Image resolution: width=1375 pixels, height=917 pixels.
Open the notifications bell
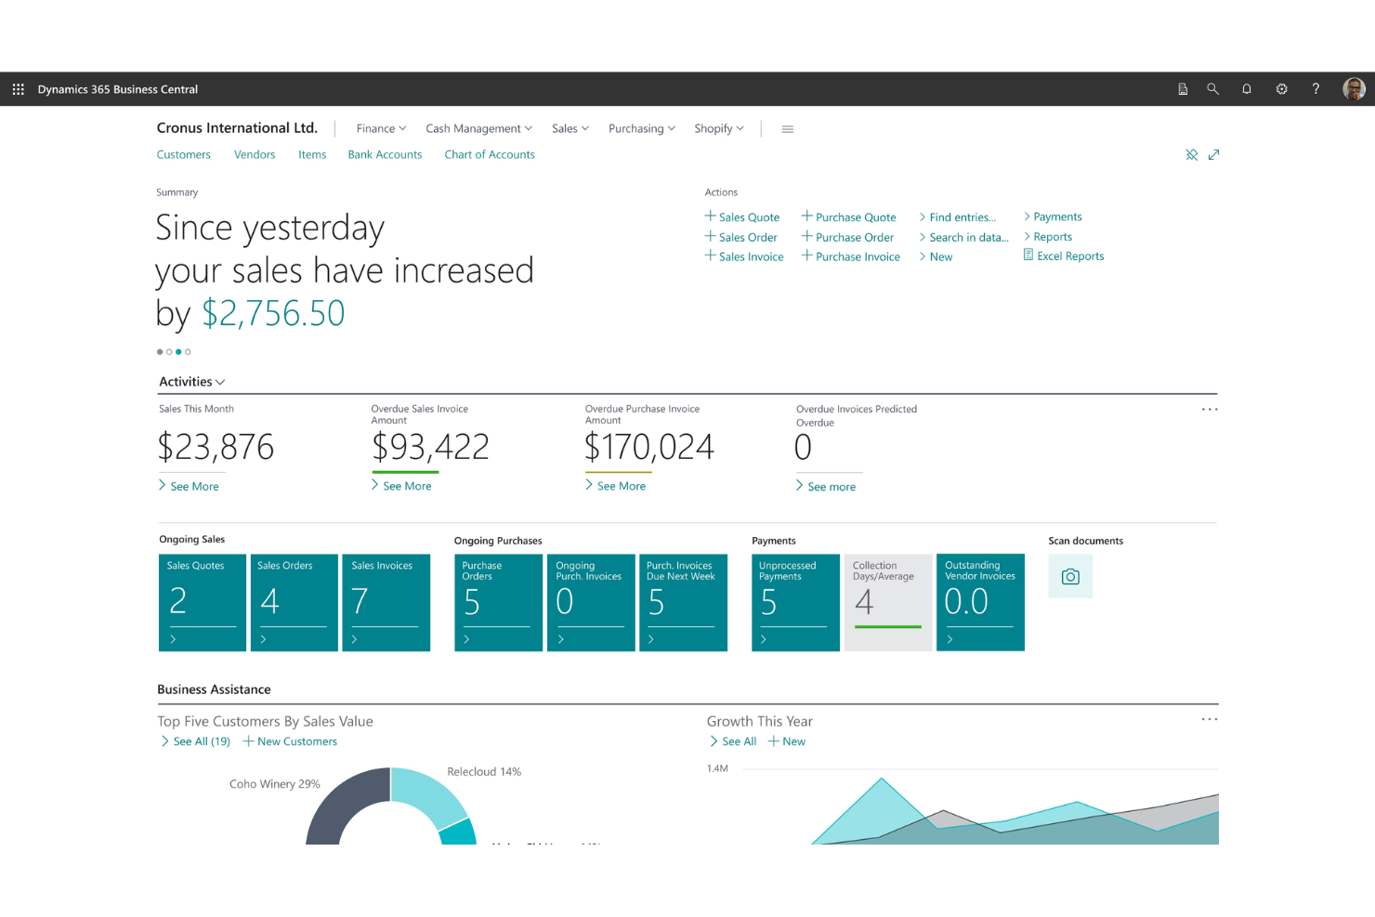(x=1247, y=88)
